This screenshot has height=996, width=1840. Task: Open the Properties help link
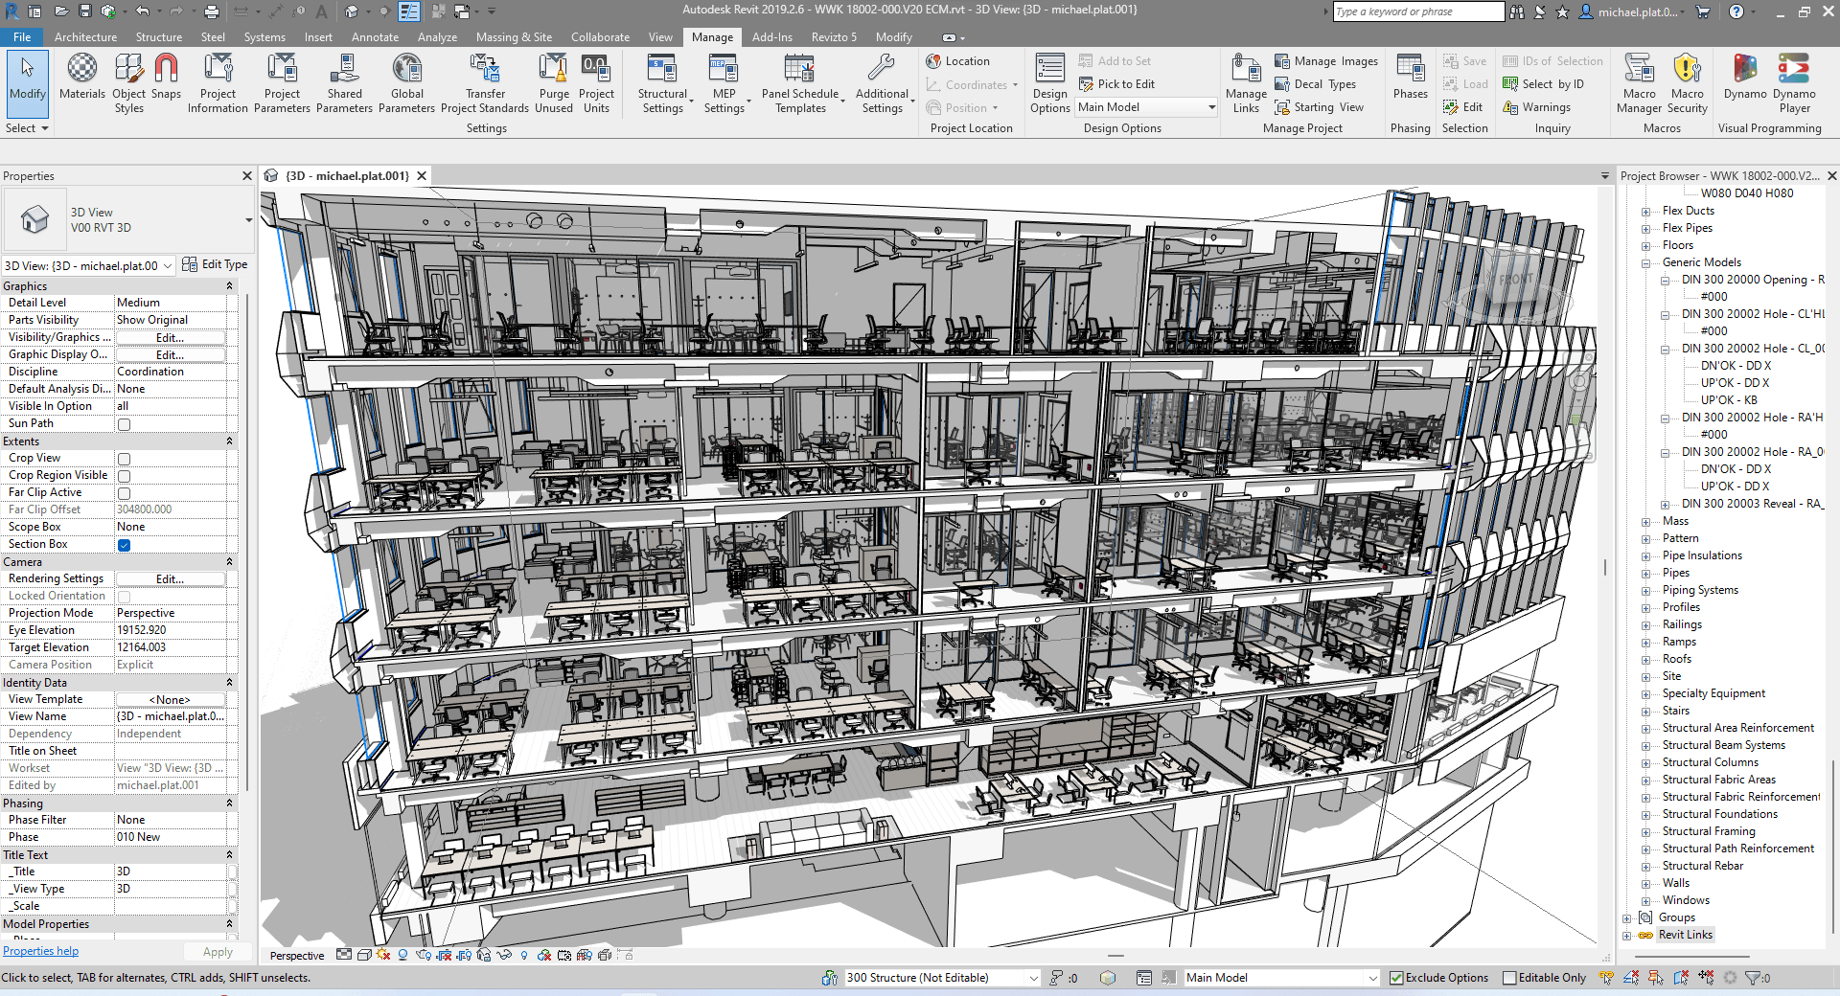(x=40, y=951)
